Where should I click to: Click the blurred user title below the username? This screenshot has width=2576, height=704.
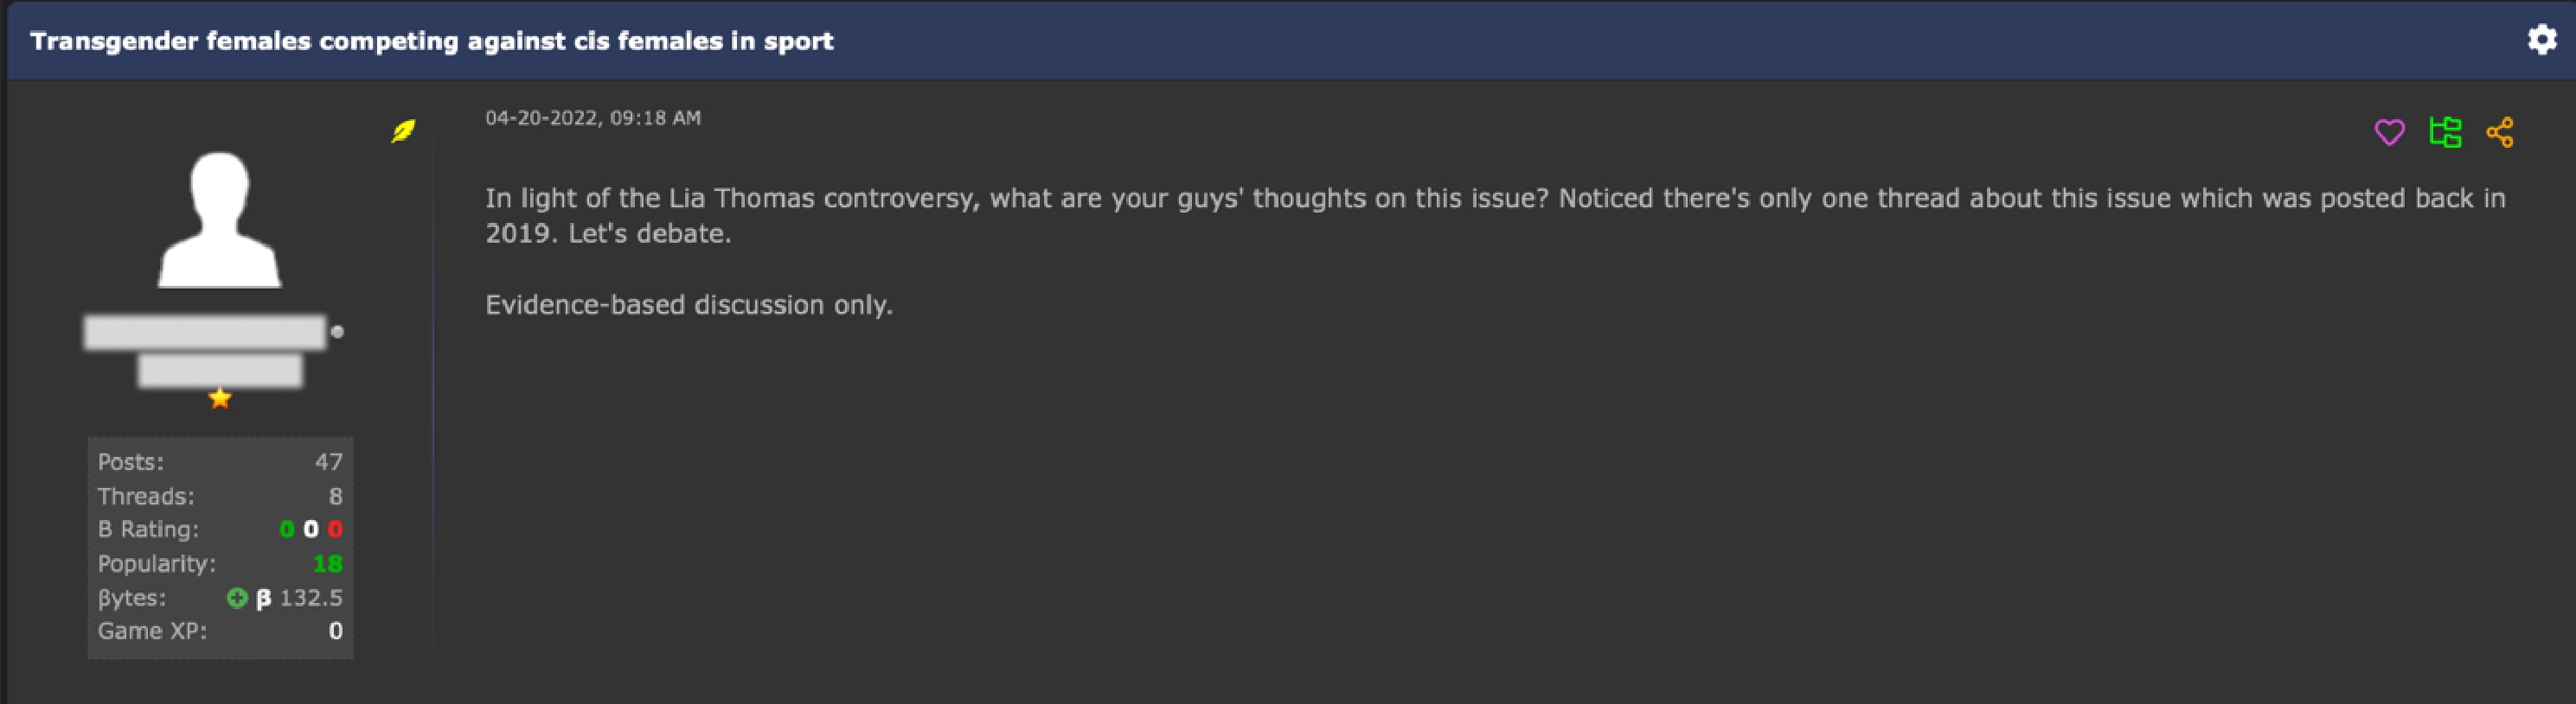click(x=220, y=371)
